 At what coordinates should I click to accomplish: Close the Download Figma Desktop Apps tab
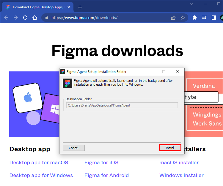(x=69, y=7)
